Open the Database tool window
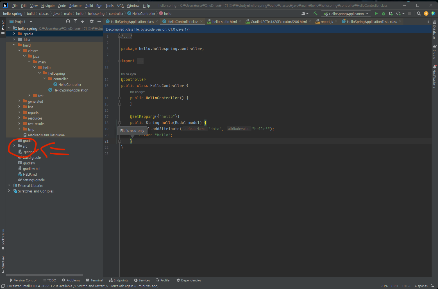The height and width of the screenshot is (289, 438). [x=435, y=29]
